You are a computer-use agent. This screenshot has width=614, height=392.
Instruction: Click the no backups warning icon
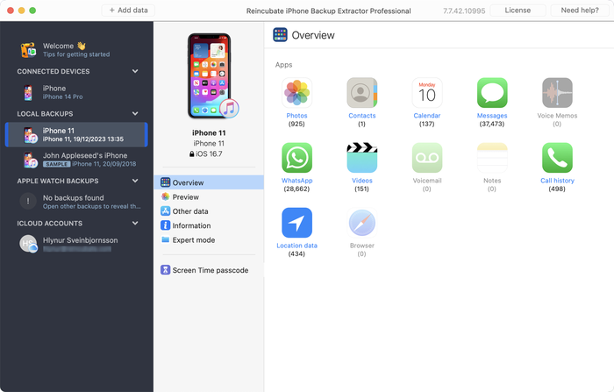tap(28, 202)
